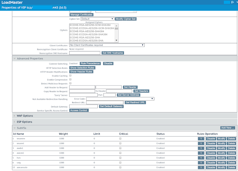Viewport: 238px width, 171px height.
Task: Delete the wsonel SubVS
Action: (x=231, y=144)
